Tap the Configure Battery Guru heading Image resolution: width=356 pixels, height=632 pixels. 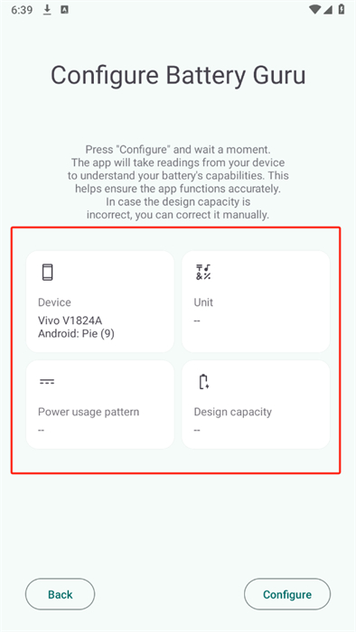pyautogui.click(x=178, y=75)
